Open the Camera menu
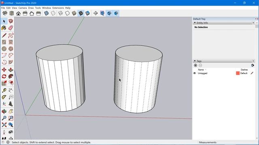The height and width of the screenshot is (145, 259). (x=23, y=8)
